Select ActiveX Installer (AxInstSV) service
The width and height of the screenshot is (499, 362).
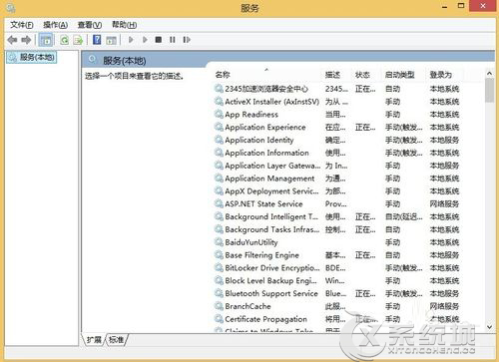coord(336,102)
